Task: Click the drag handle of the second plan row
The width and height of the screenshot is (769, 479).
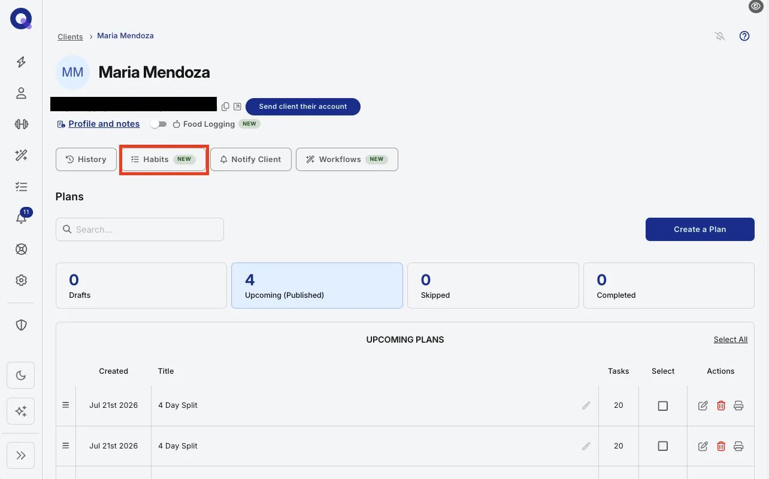Action: (x=66, y=446)
